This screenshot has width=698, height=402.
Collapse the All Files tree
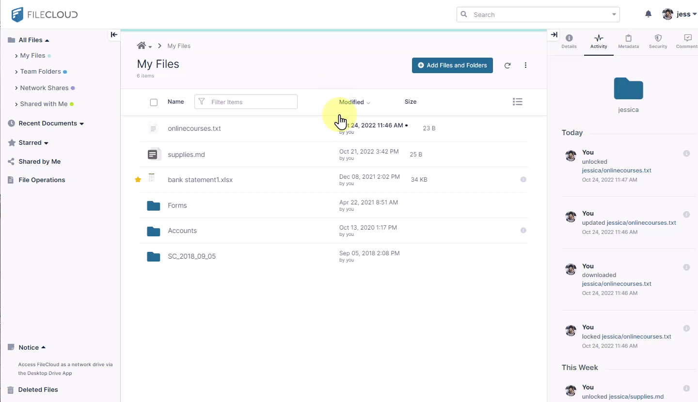tap(47, 40)
